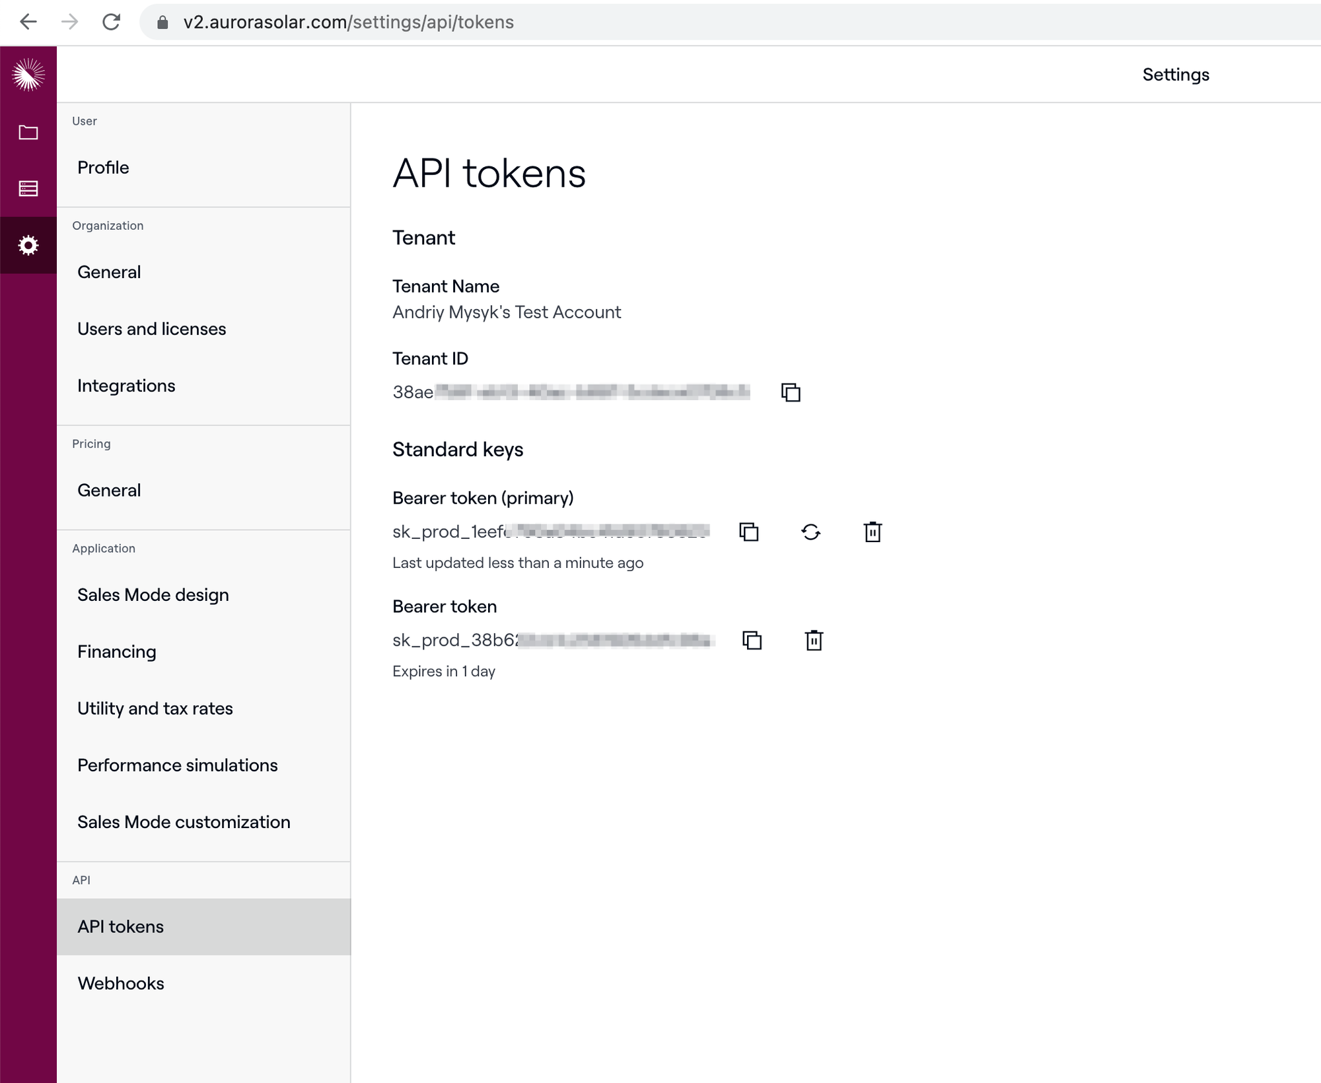Delete the Bearer token expiring in 1 day
Screen dimensions: 1321x1083
coord(812,640)
